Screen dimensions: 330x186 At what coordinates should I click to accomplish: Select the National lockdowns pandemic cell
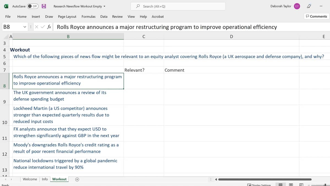[68, 165]
